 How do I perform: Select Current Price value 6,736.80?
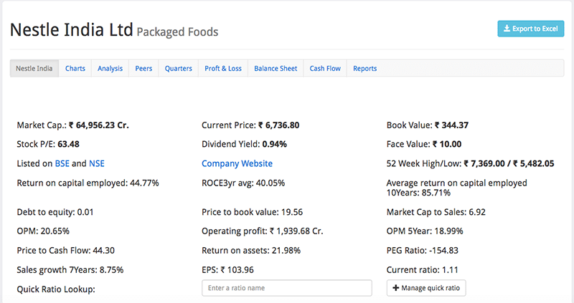point(279,125)
